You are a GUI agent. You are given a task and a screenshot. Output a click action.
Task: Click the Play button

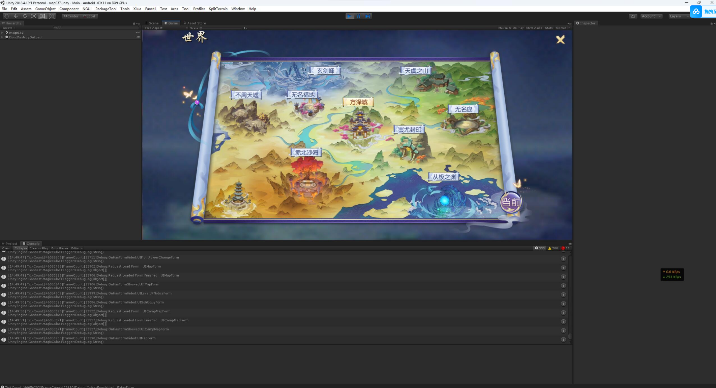(x=350, y=16)
